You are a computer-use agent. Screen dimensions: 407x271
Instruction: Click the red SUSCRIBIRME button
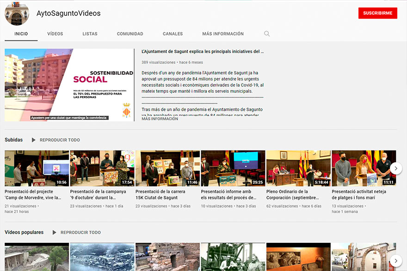(377, 13)
